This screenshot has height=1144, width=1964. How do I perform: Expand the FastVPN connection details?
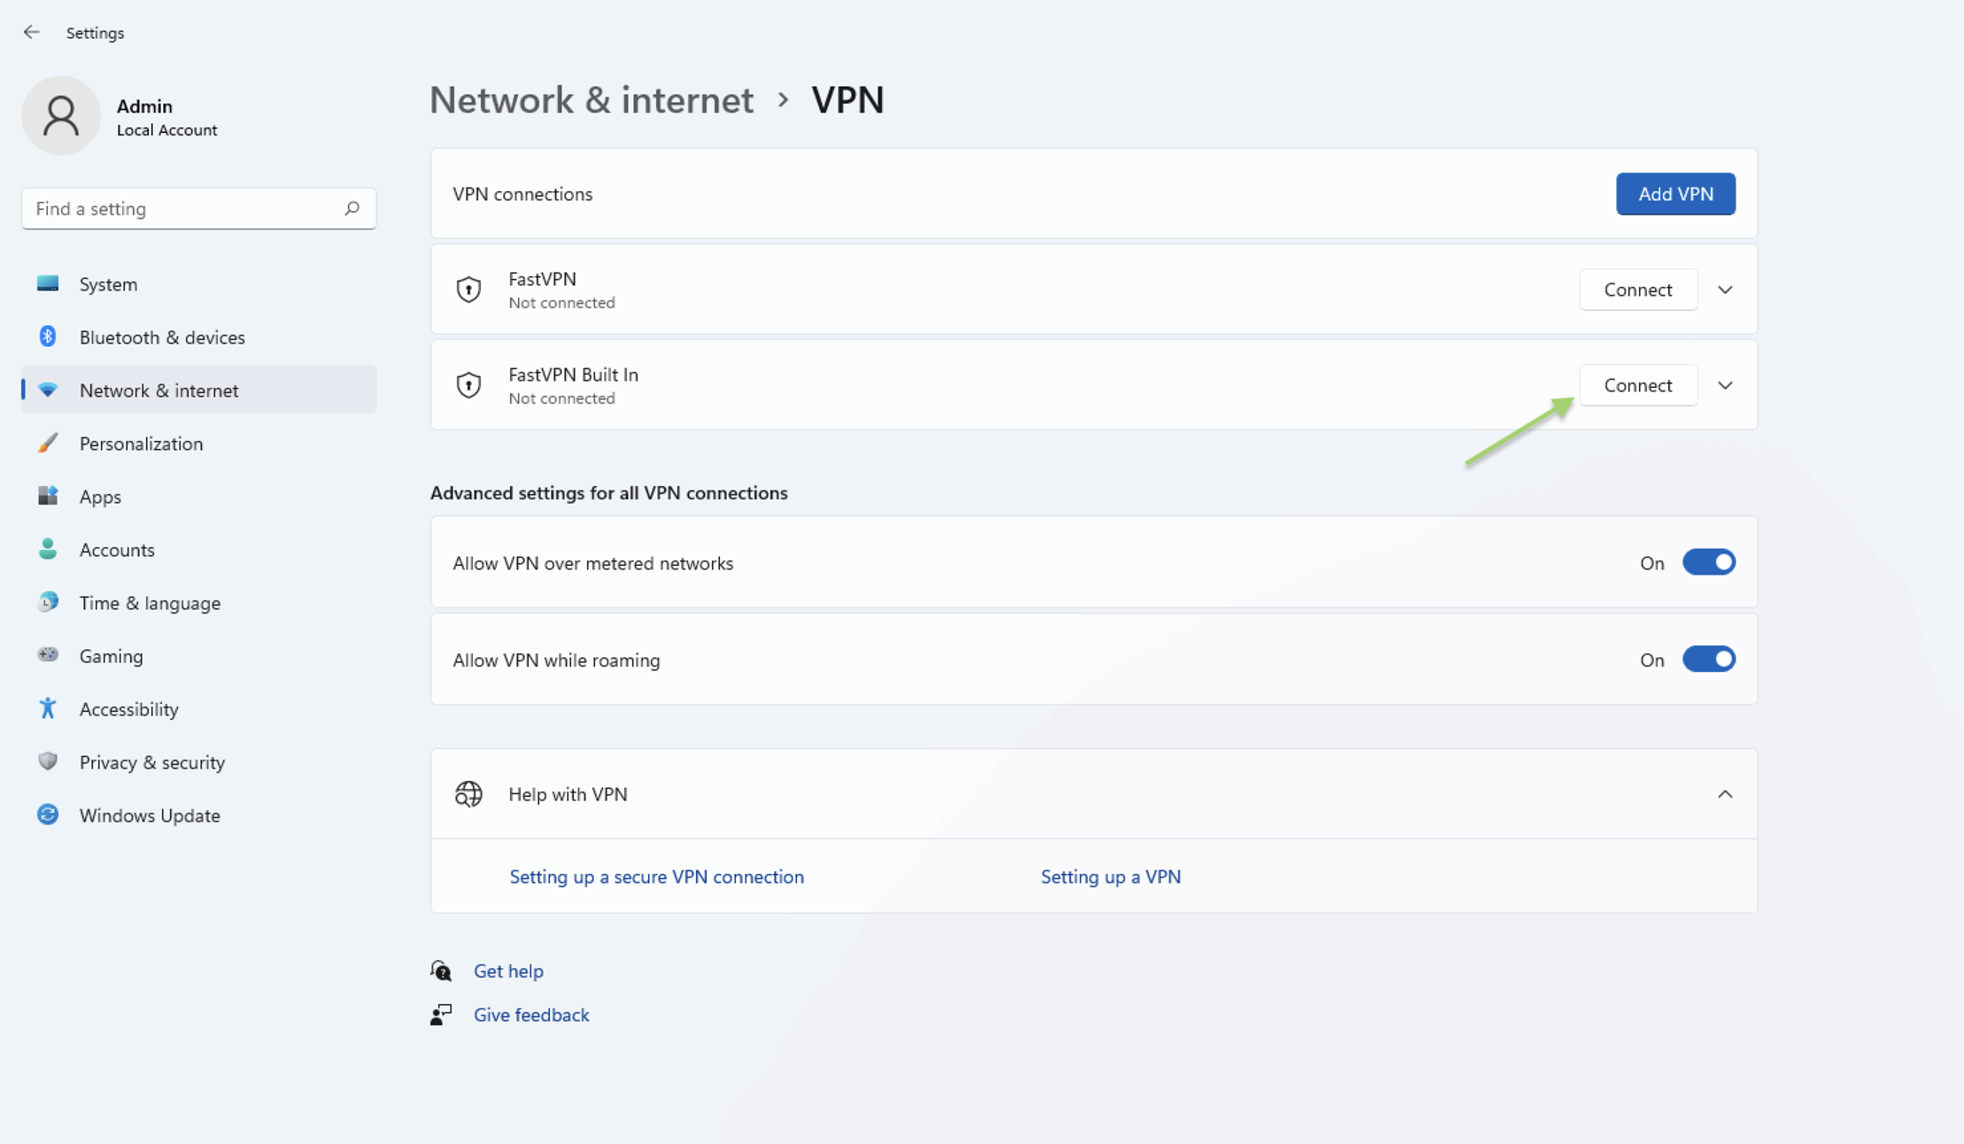pos(1725,290)
